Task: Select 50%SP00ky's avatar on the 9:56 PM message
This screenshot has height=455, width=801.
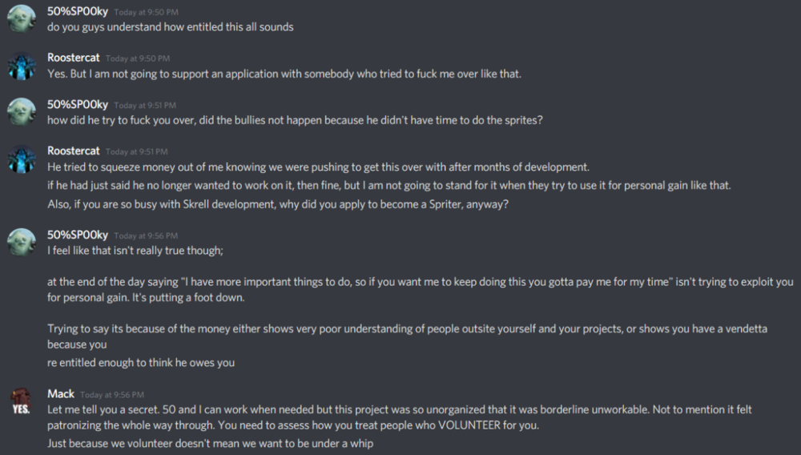Action: click(x=22, y=242)
